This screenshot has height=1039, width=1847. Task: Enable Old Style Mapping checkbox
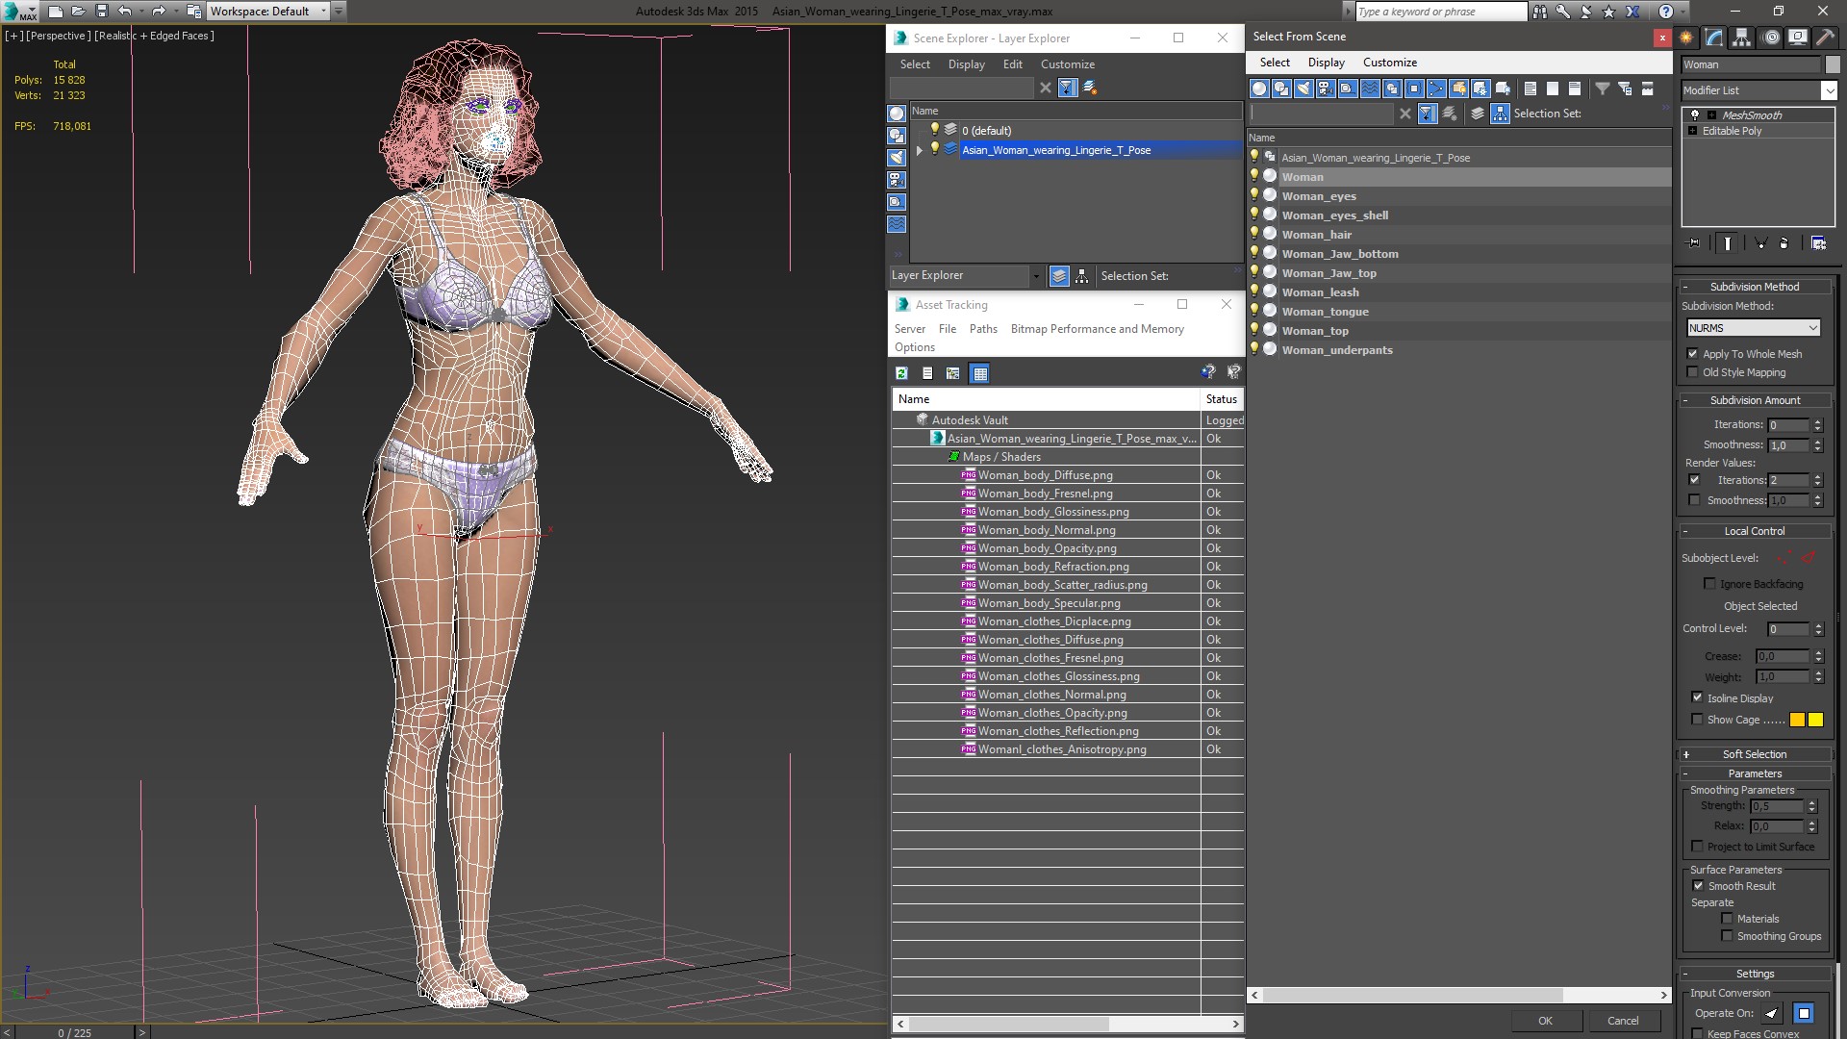point(1693,372)
